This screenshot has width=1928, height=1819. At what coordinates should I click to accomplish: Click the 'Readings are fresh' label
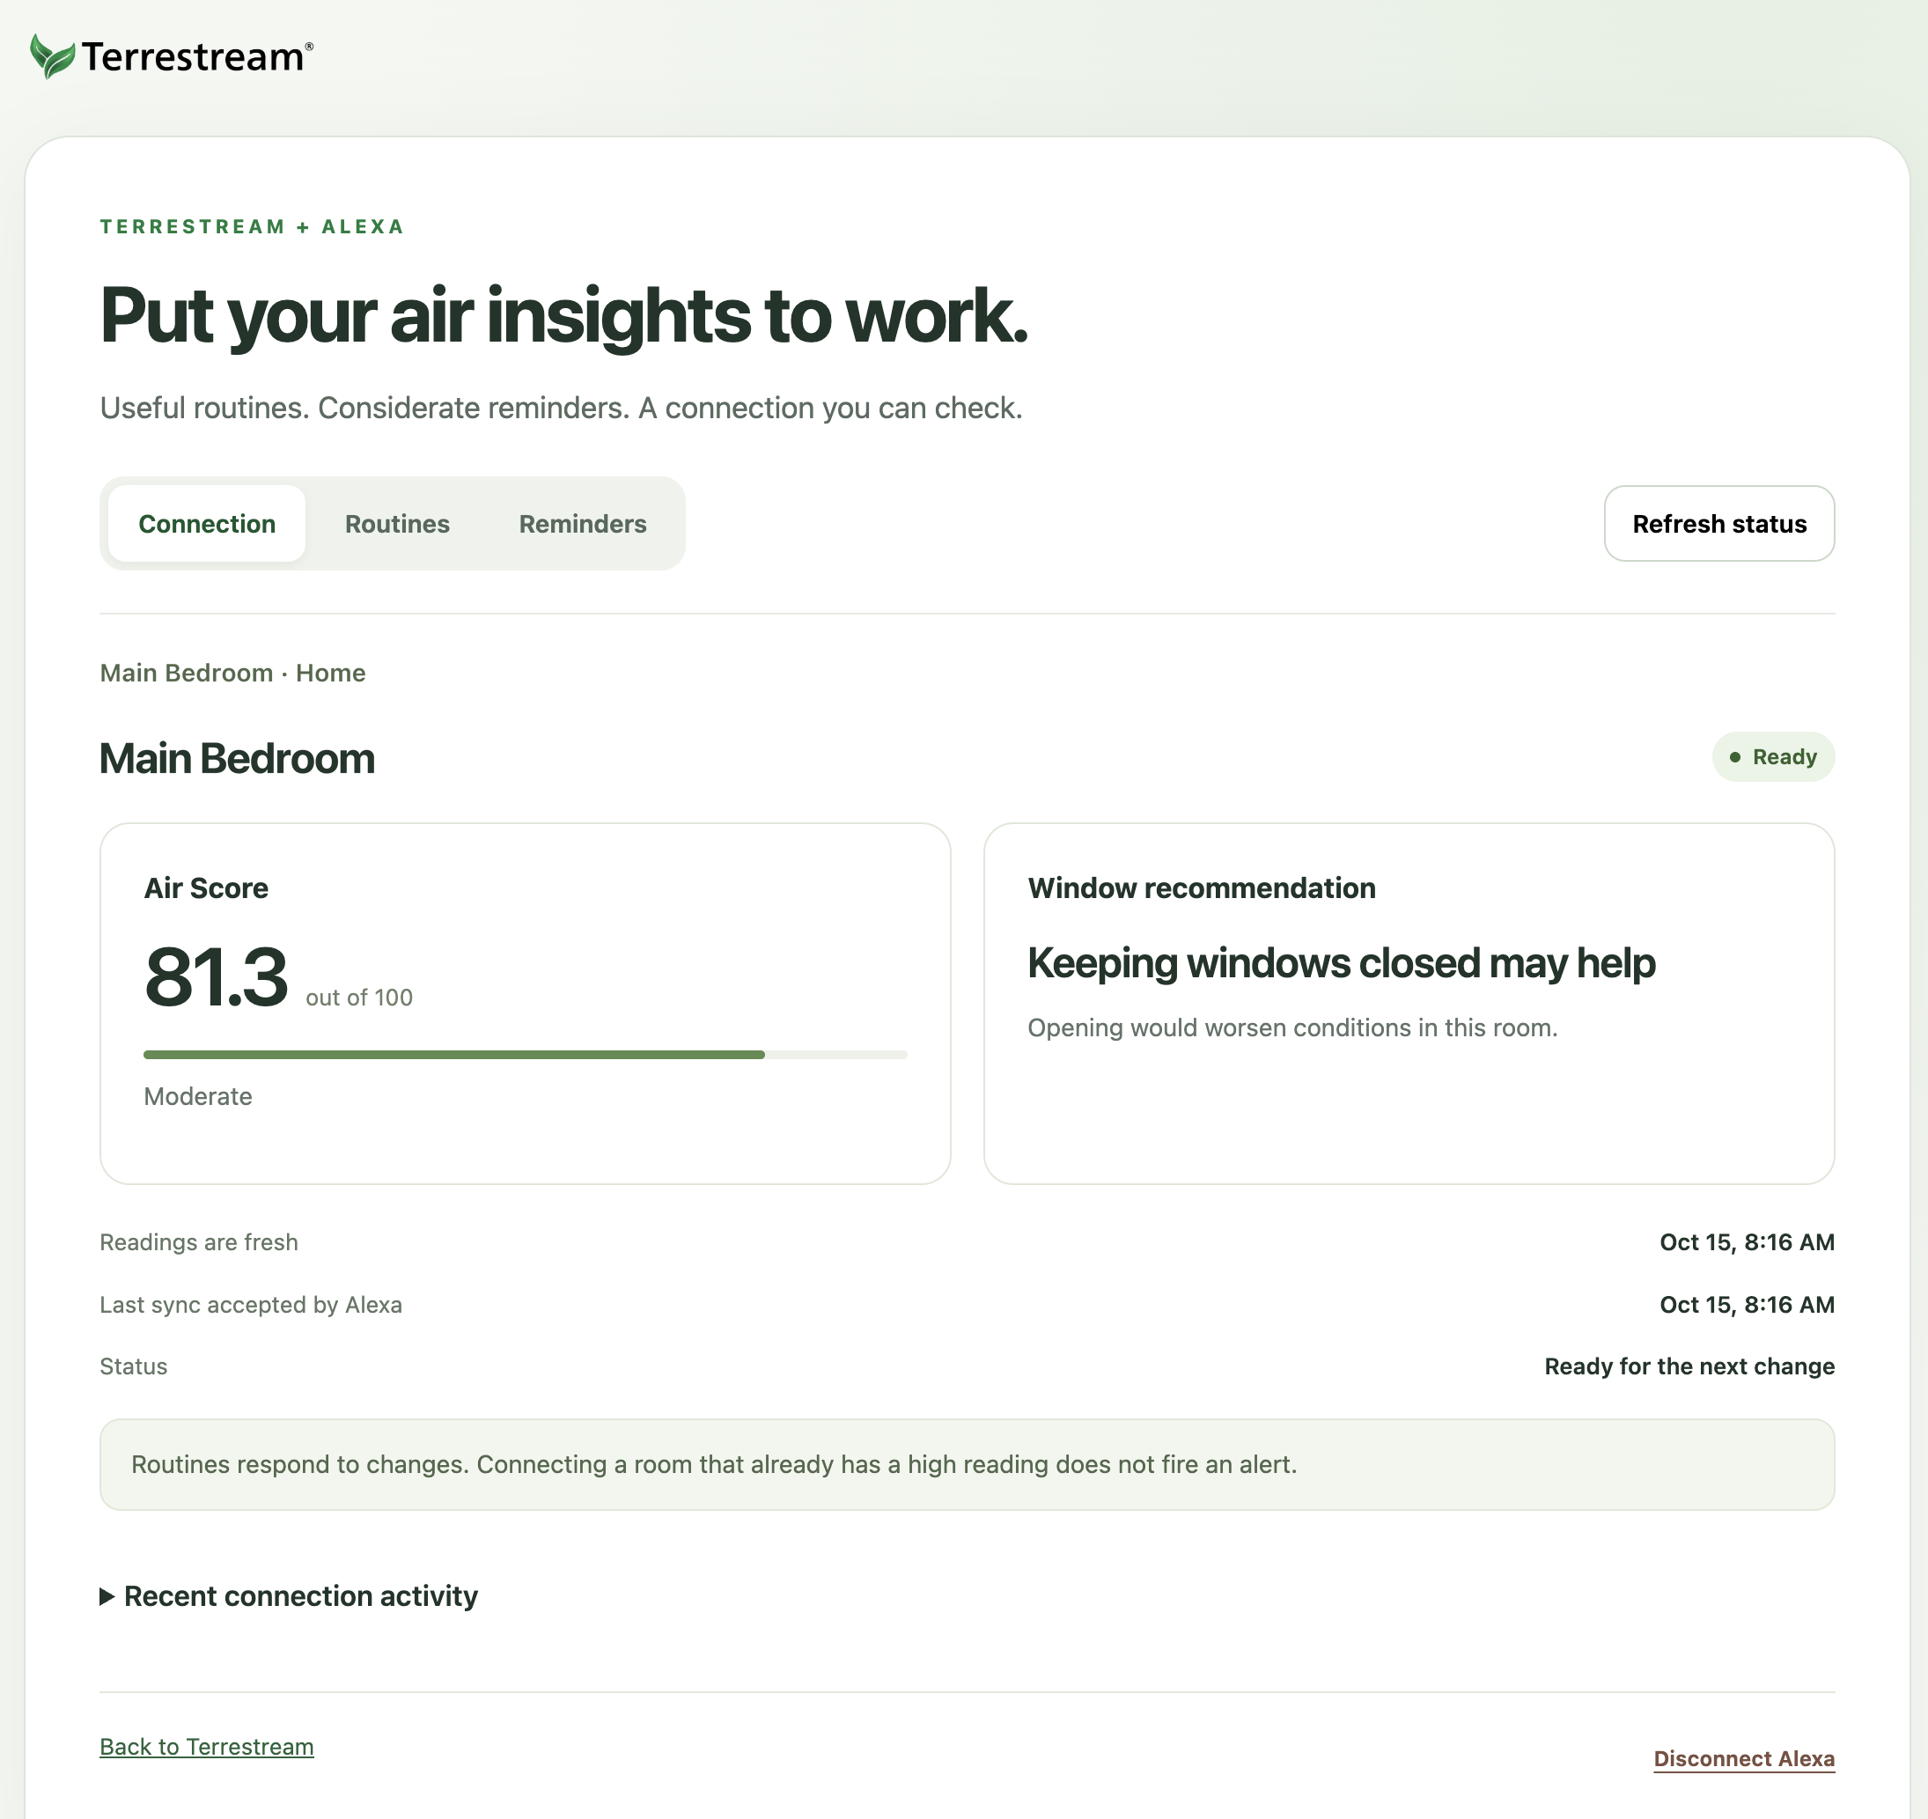click(199, 1241)
